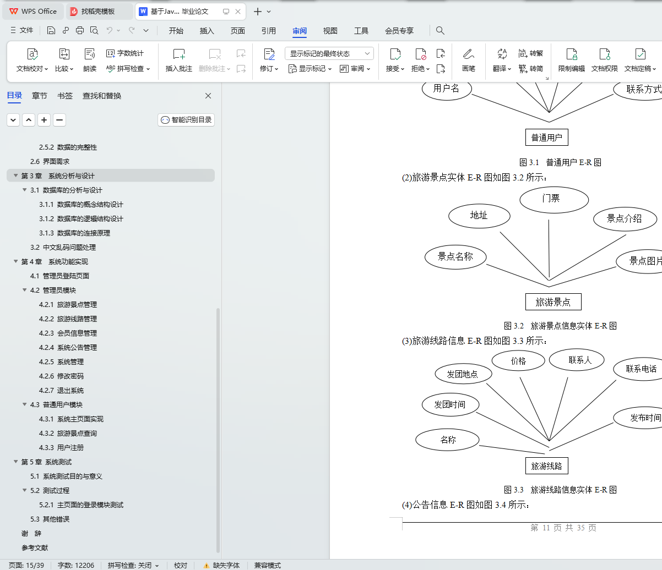Open 字数统计 word count
The image size is (662, 570).
125,53
